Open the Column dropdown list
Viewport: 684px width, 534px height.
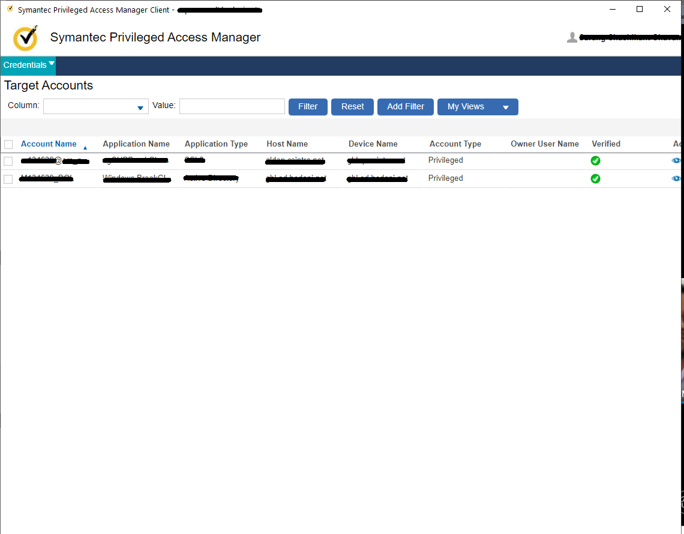(140, 108)
